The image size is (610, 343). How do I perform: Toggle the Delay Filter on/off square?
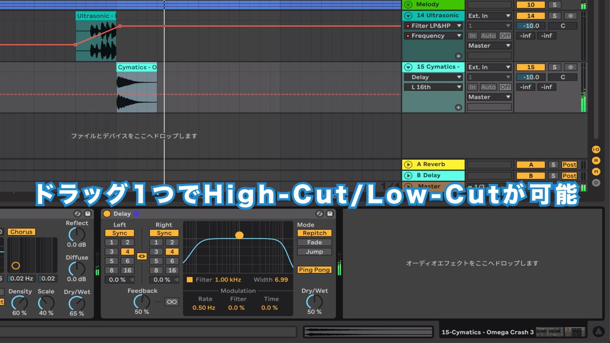(x=190, y=280)
